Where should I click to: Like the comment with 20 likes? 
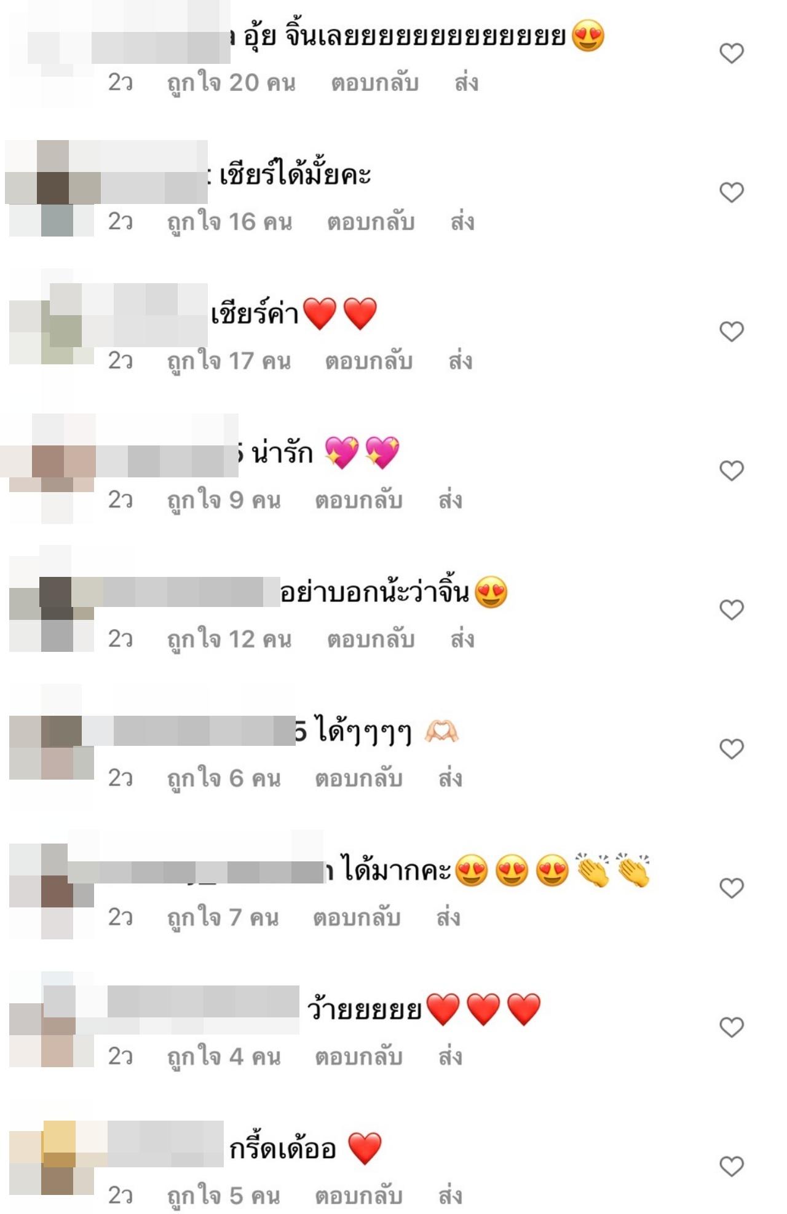(732, 53)
